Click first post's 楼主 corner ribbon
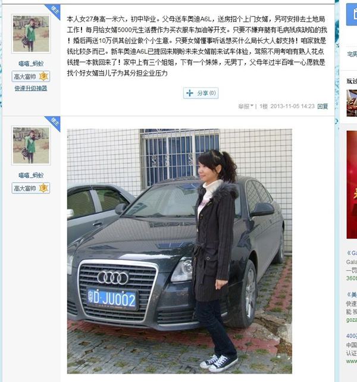The image size is (357, 382). (55, 11)
